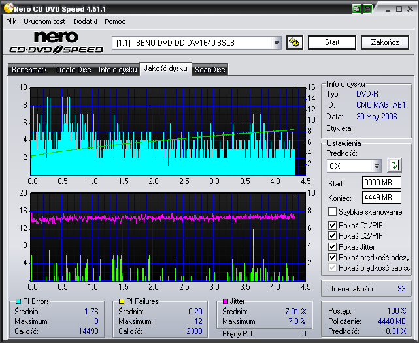Click the upper PI Errors graph area
The width and height of the screenshot is (419, 343).
[x=168, y=131]
